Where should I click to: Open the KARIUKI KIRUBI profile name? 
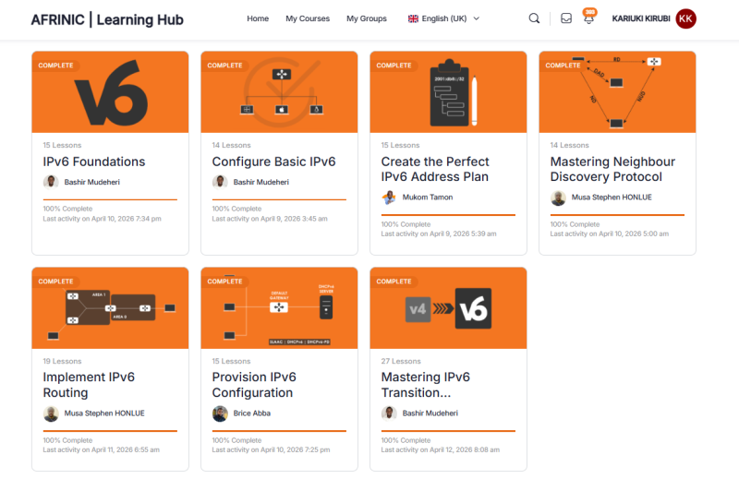(641, 18)
